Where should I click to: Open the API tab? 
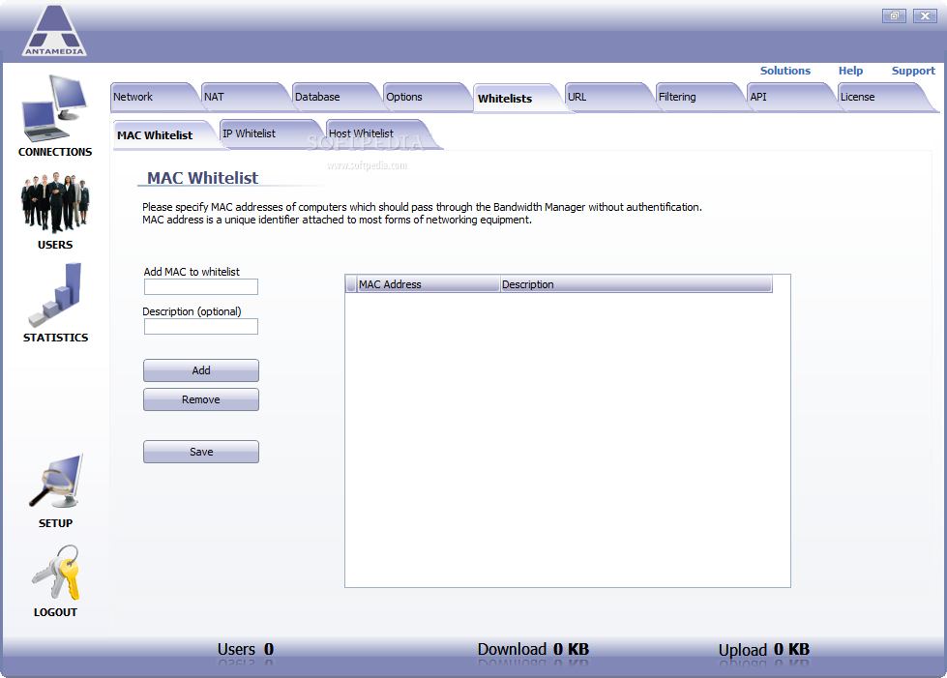click(x=790, y=97)
